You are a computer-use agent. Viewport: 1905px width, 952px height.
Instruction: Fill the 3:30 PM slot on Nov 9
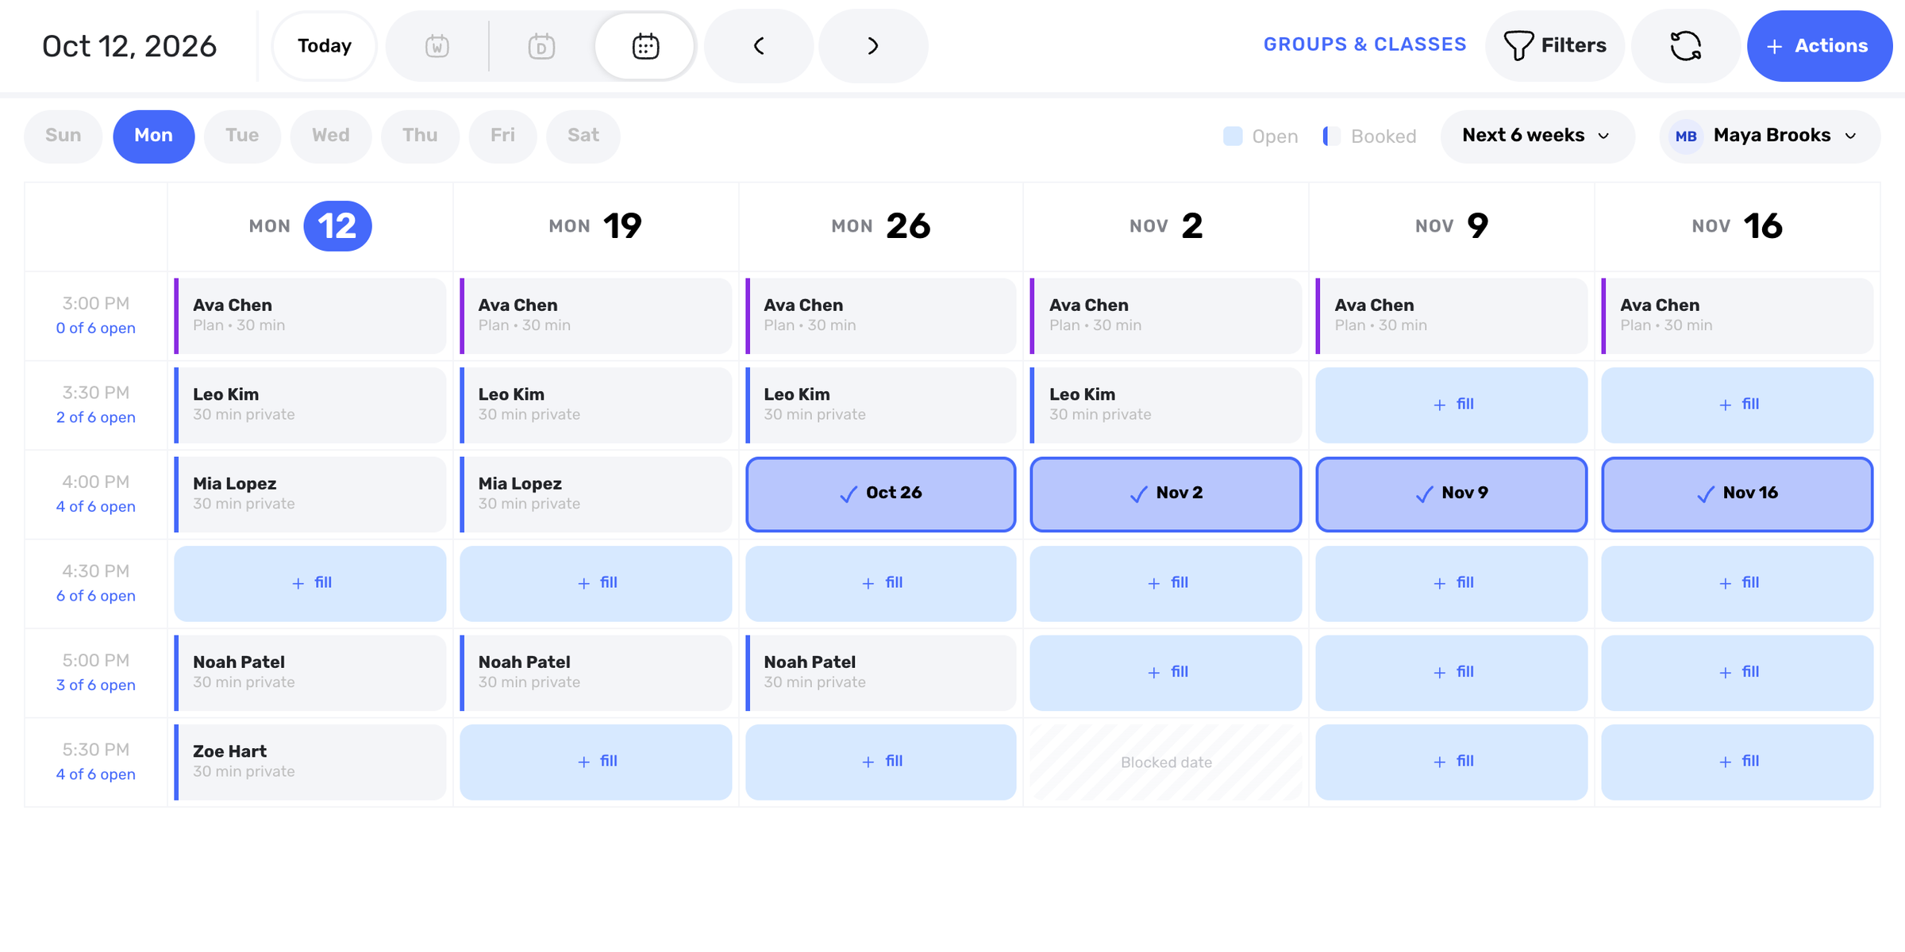1451,405
